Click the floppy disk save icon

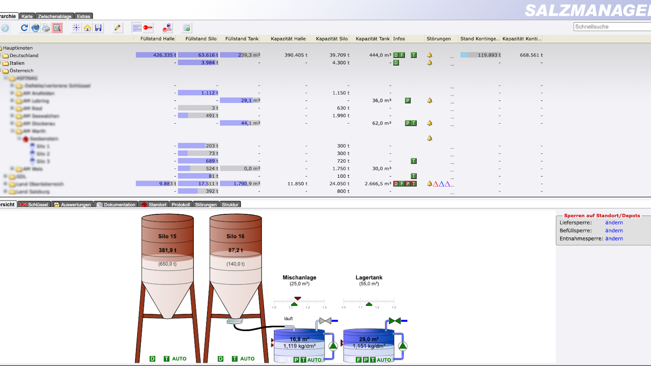(x=98, y=28)
